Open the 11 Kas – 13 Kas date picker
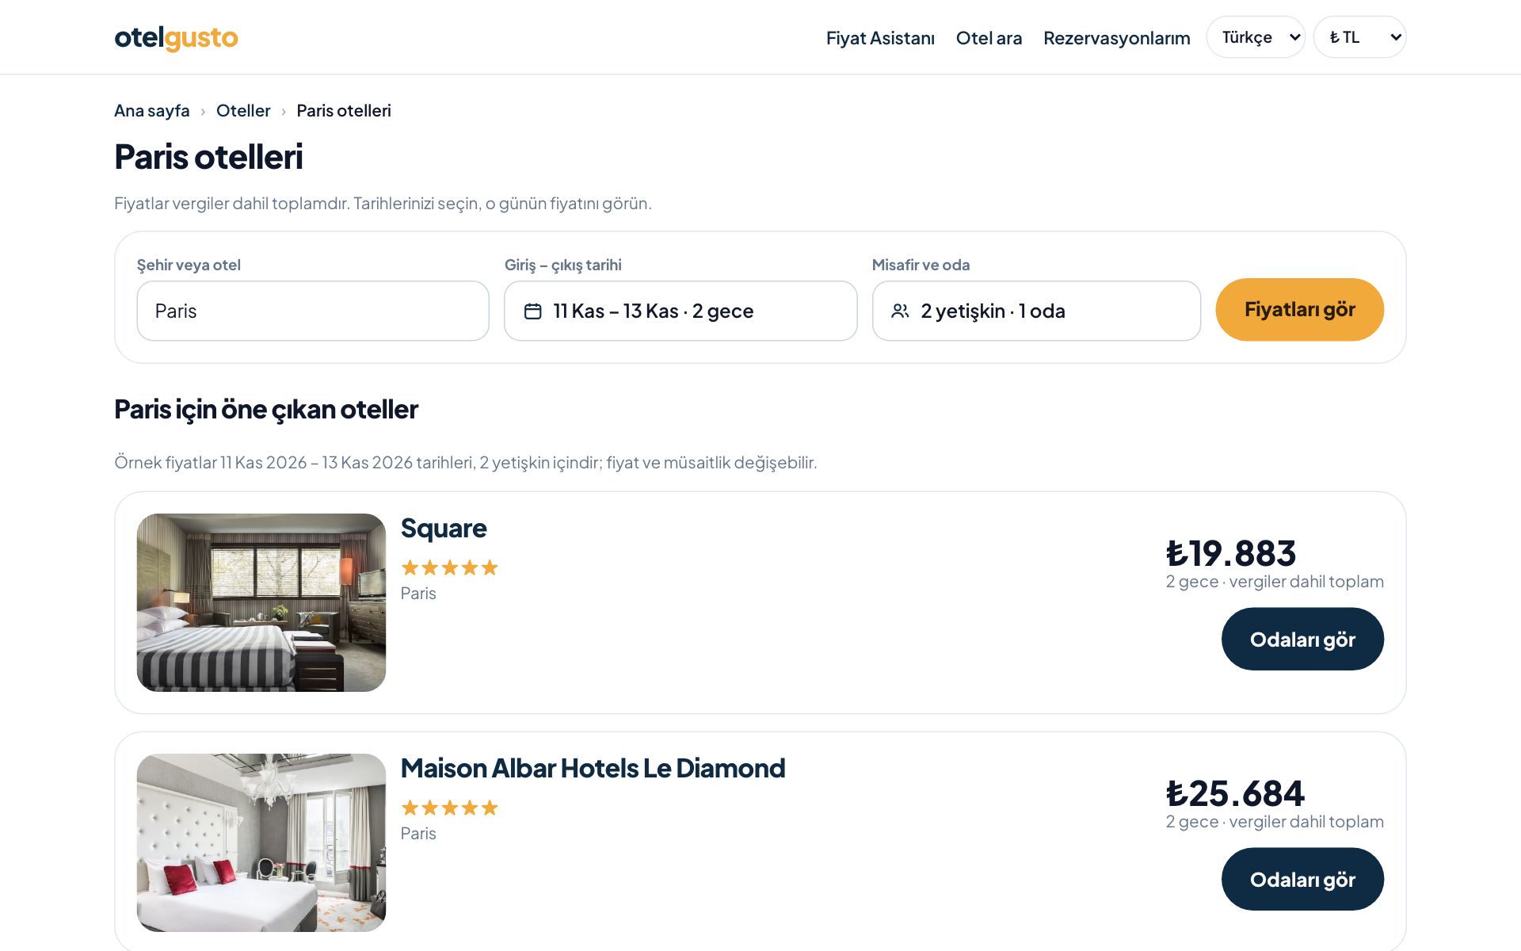The height and width of the screenshot is (951, 1521). [x=680, y=311]
